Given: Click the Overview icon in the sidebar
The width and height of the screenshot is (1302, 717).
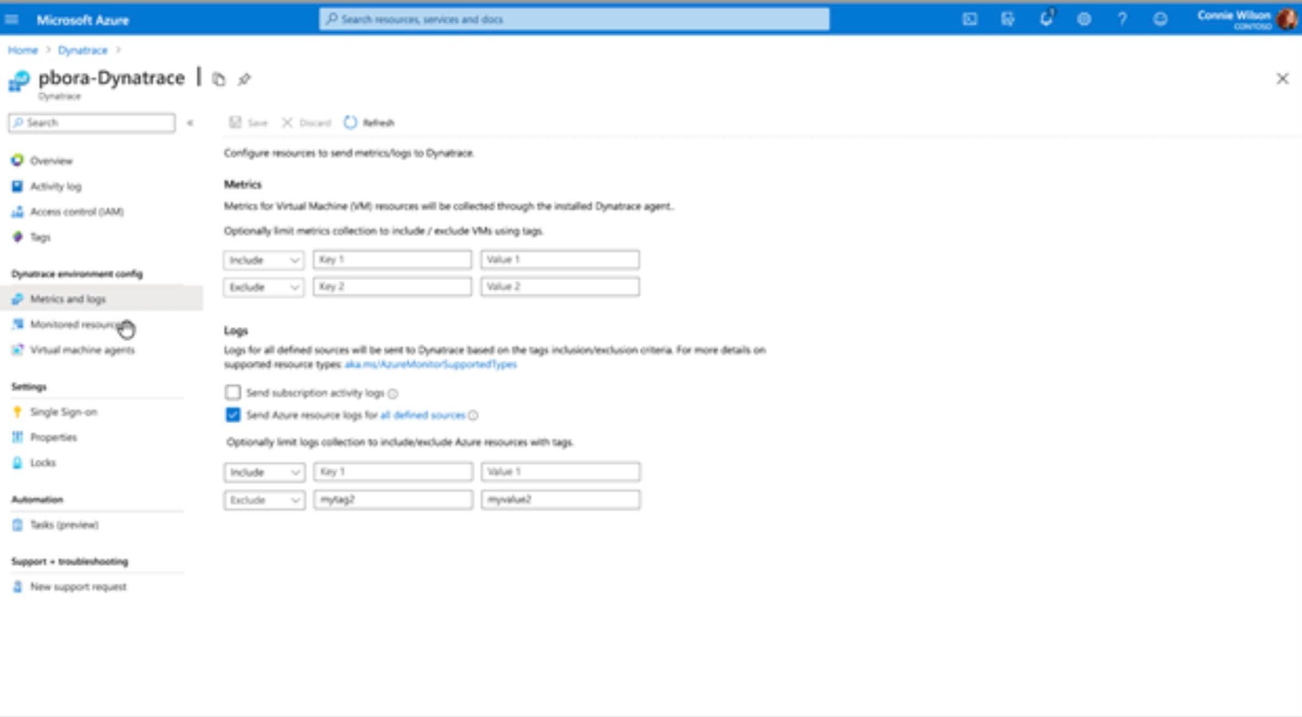Looking at the screenshot, I should (x=18, y=160).
